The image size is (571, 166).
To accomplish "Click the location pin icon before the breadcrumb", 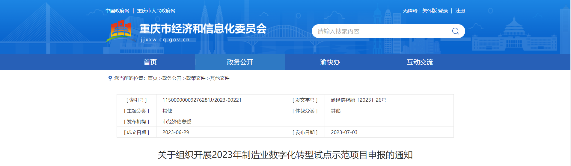I will (110, 78).
